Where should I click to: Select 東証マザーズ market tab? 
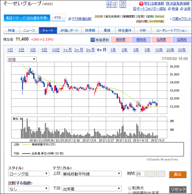(x=27, y=18)
